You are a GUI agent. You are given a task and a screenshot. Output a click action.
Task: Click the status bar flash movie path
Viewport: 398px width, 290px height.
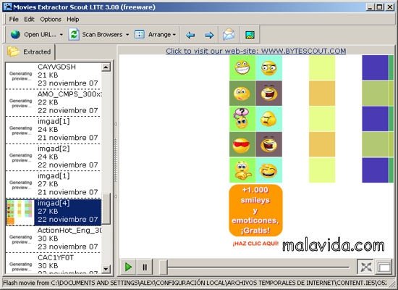click(195, 283)
